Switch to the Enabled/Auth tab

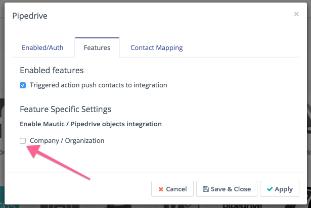coord(42,48)
